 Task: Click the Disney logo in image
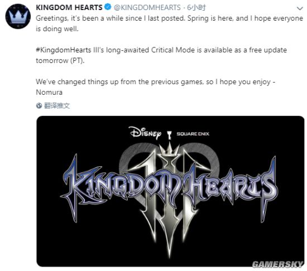[x=145, y=133]
